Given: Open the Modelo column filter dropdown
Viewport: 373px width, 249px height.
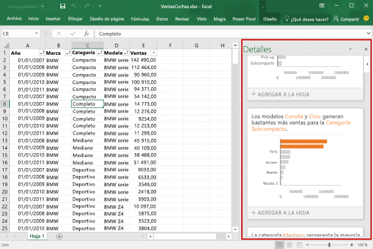Looking at the screenshot, I should pyautogui.click(x=126, y=53).
